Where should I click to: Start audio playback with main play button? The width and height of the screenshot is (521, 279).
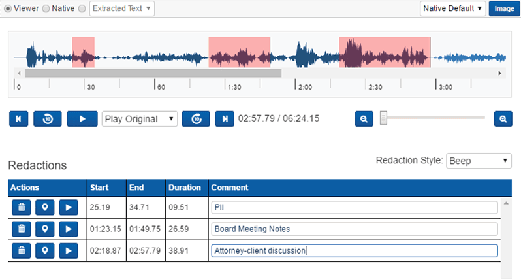pyautogui.click(x=82, y=119)
